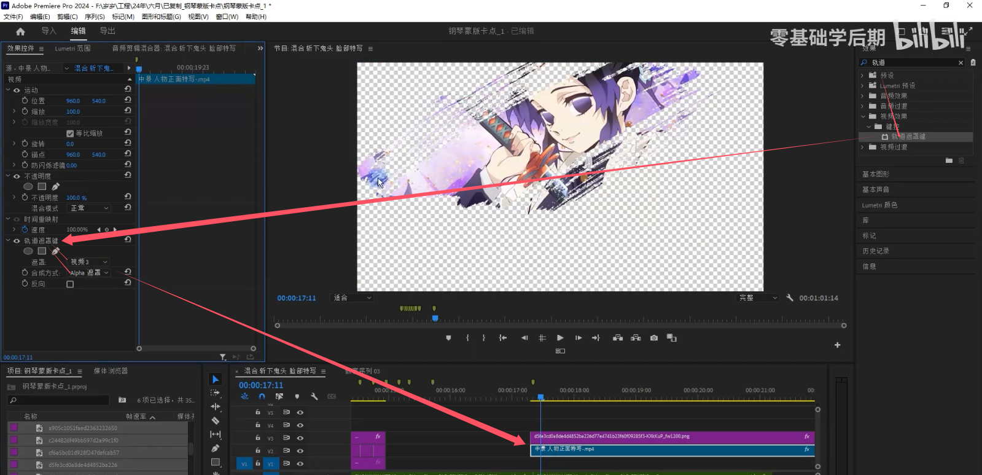The image size is (982, 475).
Task: Go to In point in program monitor
Action: [x=503, y=338]
